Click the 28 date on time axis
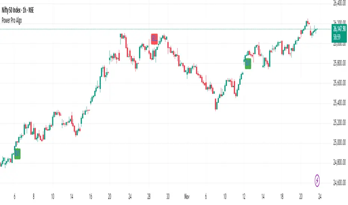The height and width of the screenshot is (205, 348). (149, 195)
